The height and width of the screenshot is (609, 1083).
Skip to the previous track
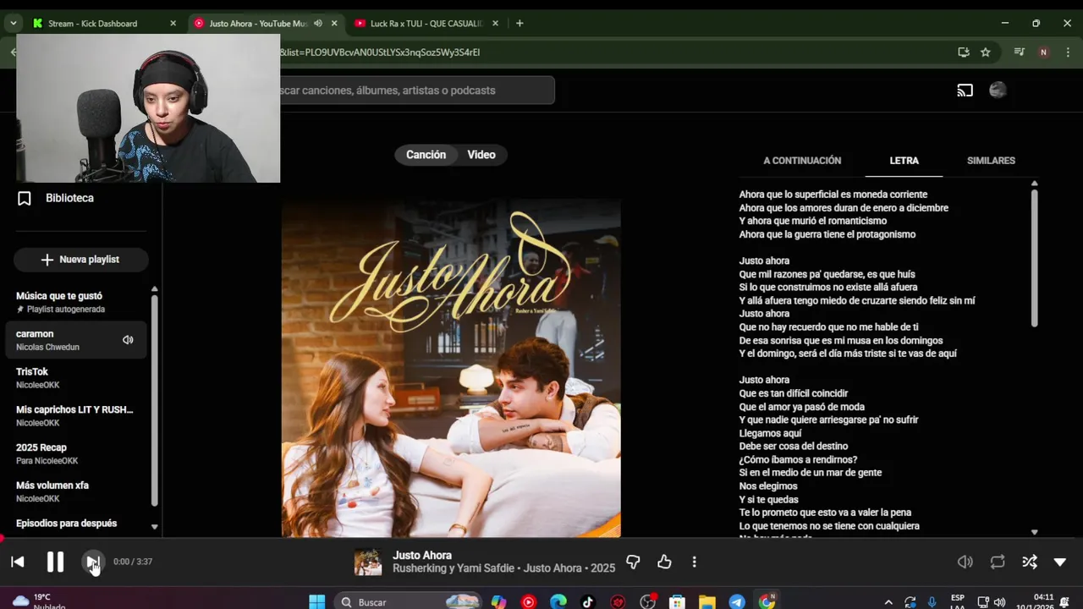coord(17,562)
